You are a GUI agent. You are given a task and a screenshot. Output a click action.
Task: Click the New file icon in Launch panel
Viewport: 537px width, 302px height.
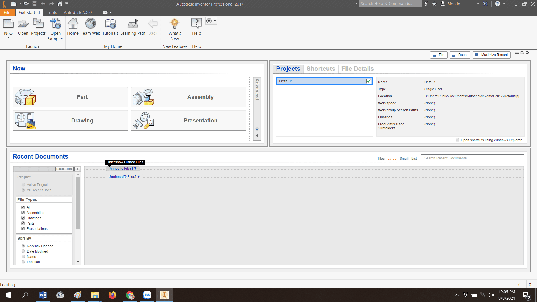point(8,24)
